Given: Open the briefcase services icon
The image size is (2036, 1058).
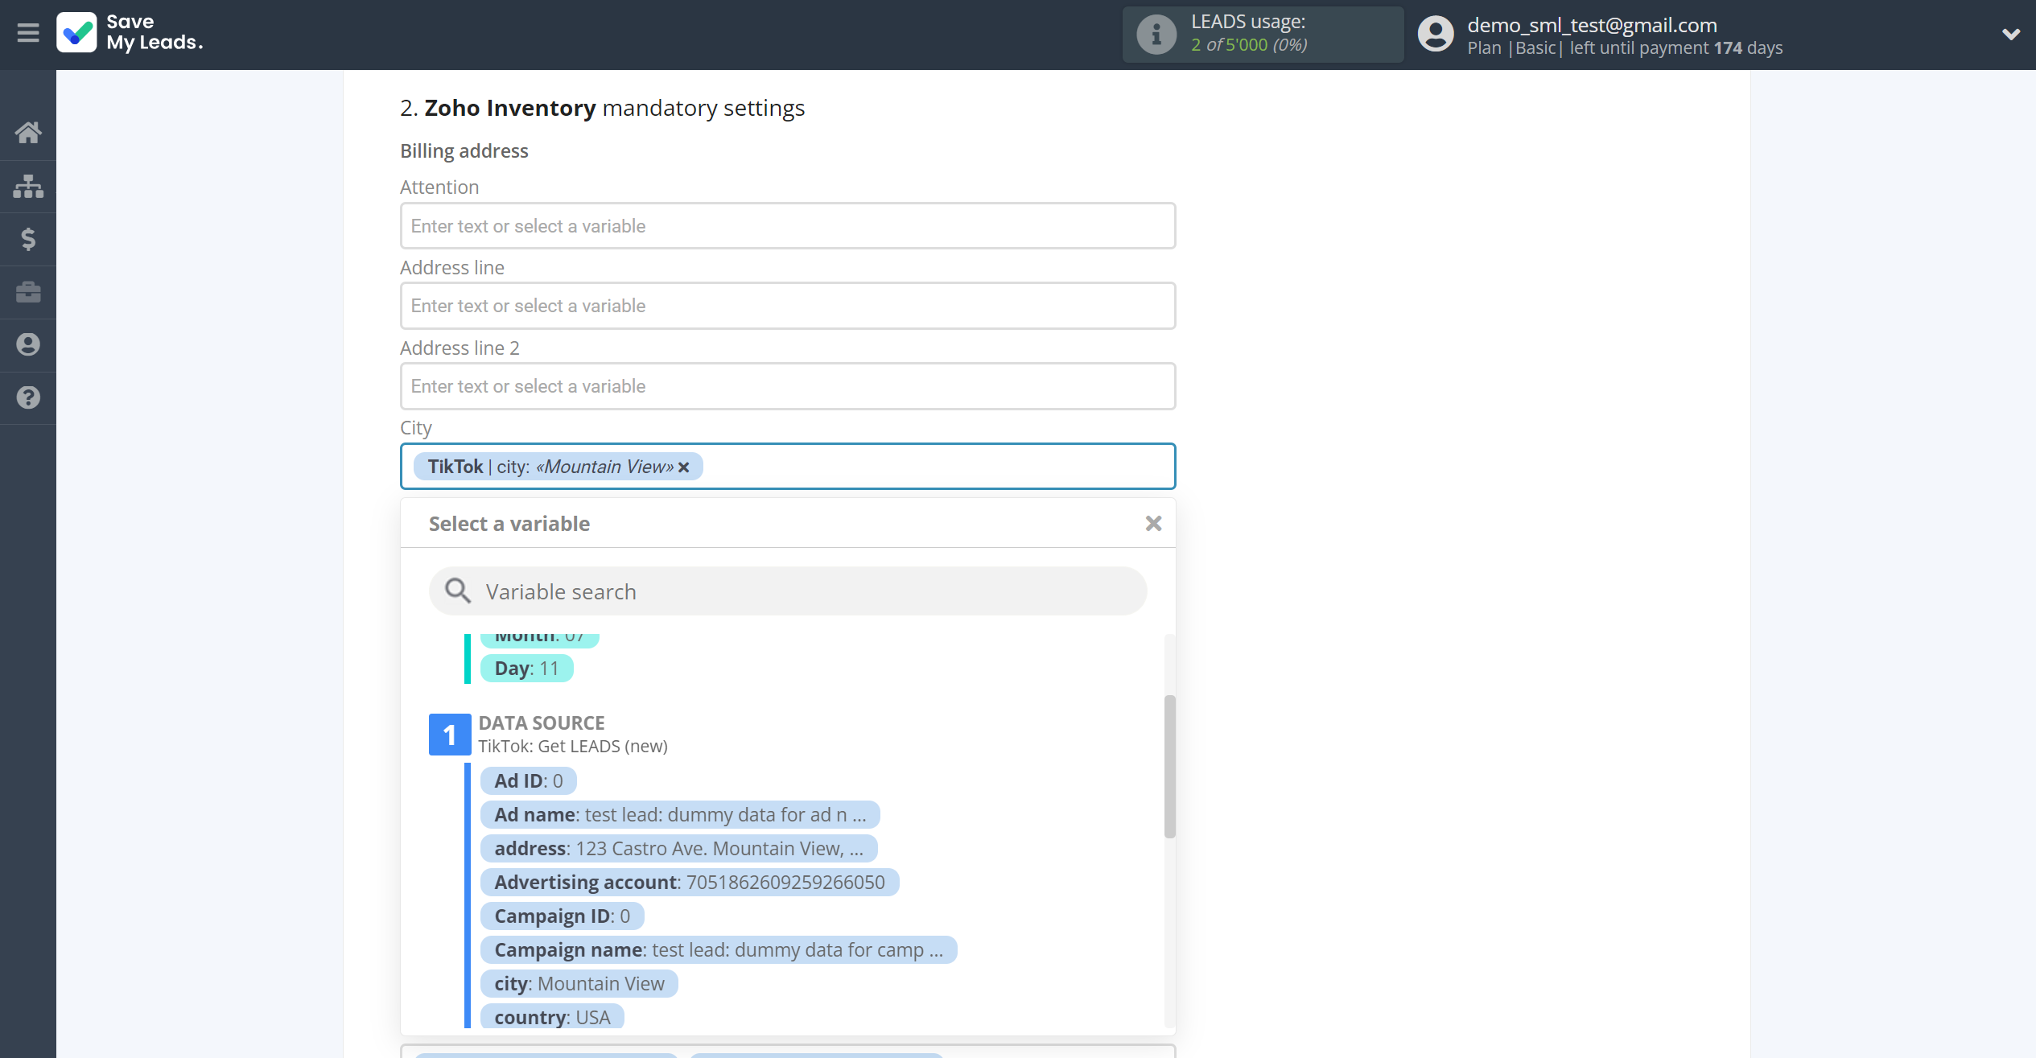Looking at the screenshot, I should point(28,292).
